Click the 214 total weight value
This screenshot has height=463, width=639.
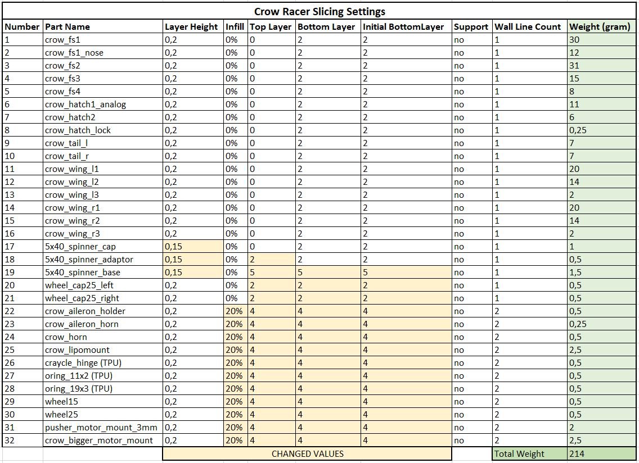click(601, 453)
